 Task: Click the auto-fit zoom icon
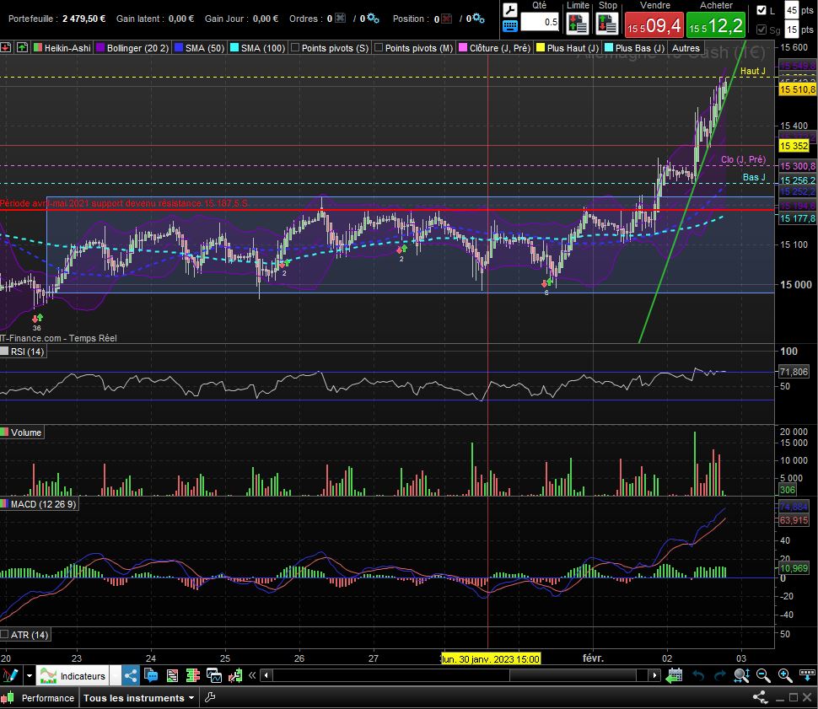click(741, 675)
